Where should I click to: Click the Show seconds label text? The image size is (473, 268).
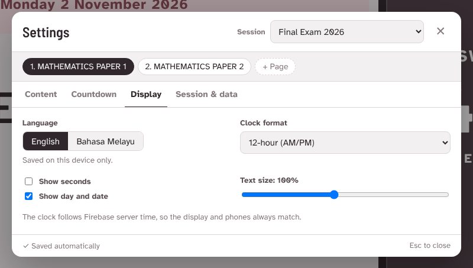[65, 182]
